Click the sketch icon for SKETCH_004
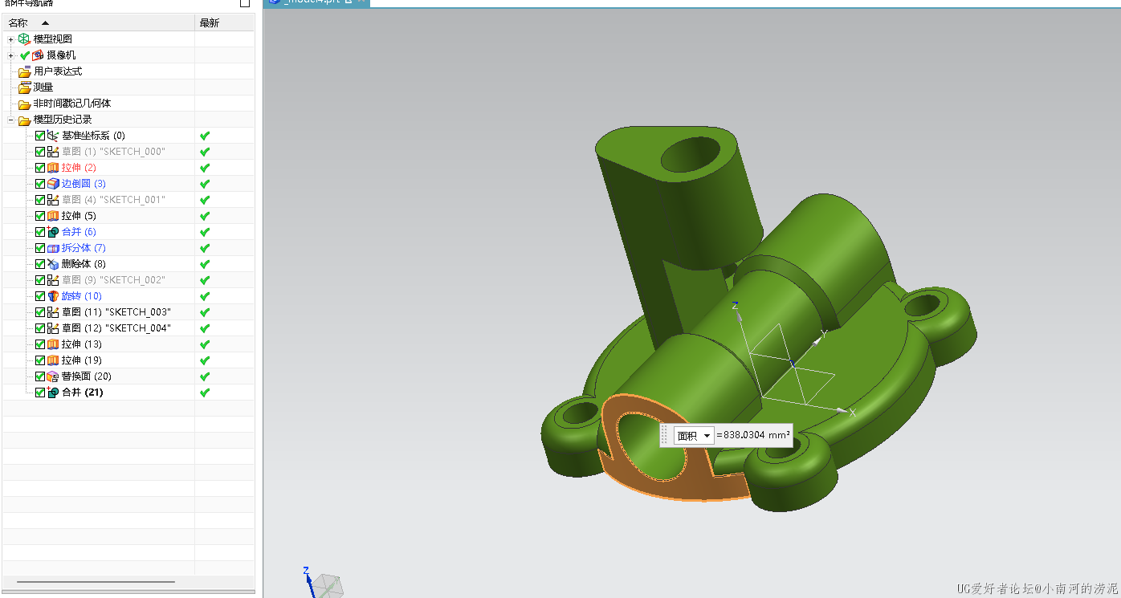 coord(53,328)
